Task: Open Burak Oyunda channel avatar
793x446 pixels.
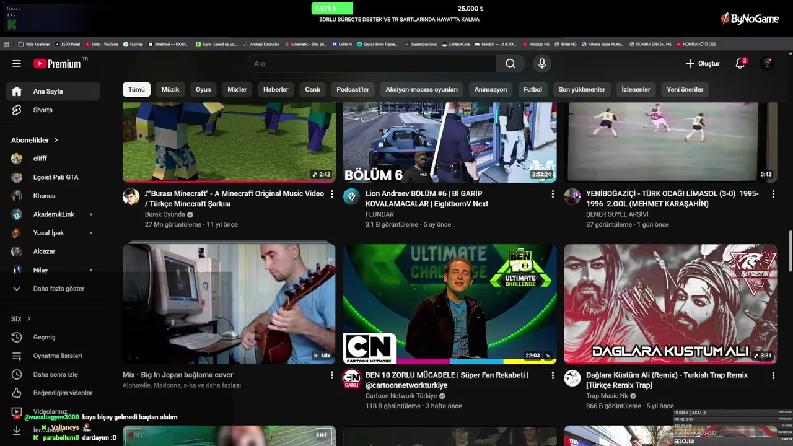Action: (x=131, y=197)
